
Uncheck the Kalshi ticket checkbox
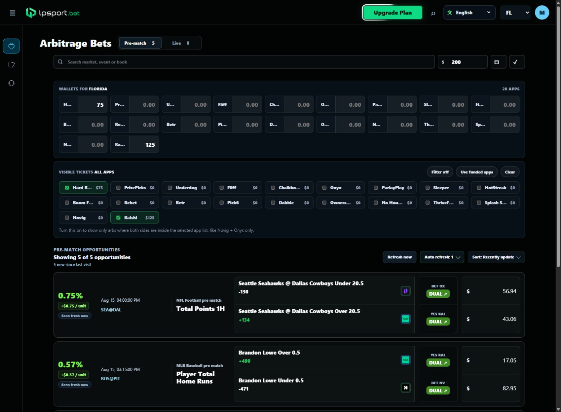click(118, 218)
